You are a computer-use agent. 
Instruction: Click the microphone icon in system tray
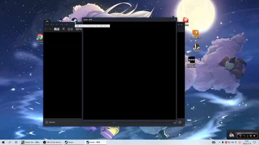coord(223,142)
